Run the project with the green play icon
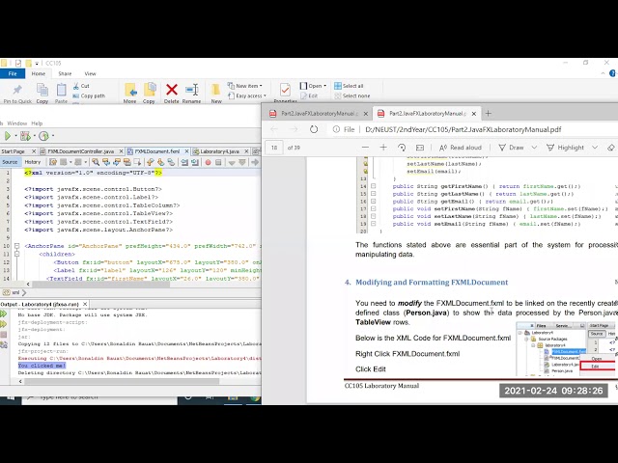The image size is (618, 463). [8, 136]
